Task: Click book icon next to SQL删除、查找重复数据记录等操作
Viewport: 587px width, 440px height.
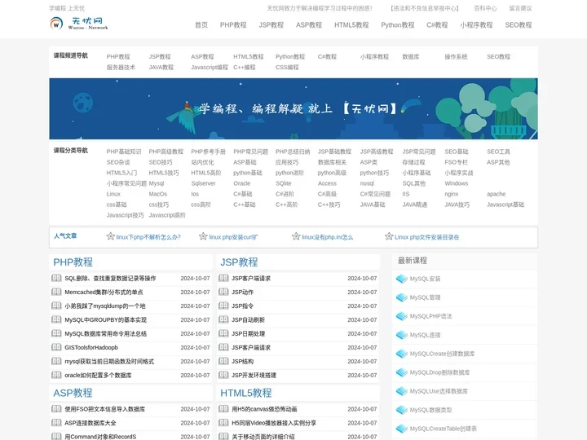Action: point(56,278)
